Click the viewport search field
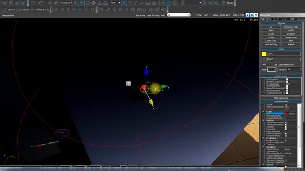Screen dimensions: 305x171 179,15
